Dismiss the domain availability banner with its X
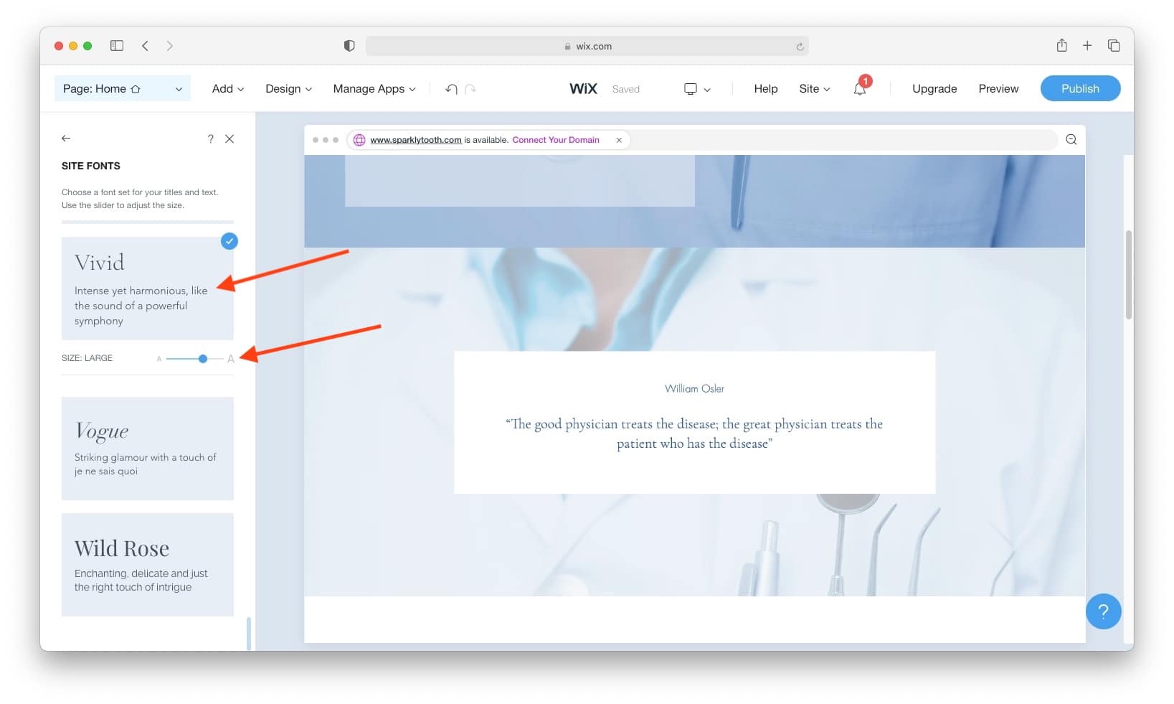 click(x=618, y=140)
